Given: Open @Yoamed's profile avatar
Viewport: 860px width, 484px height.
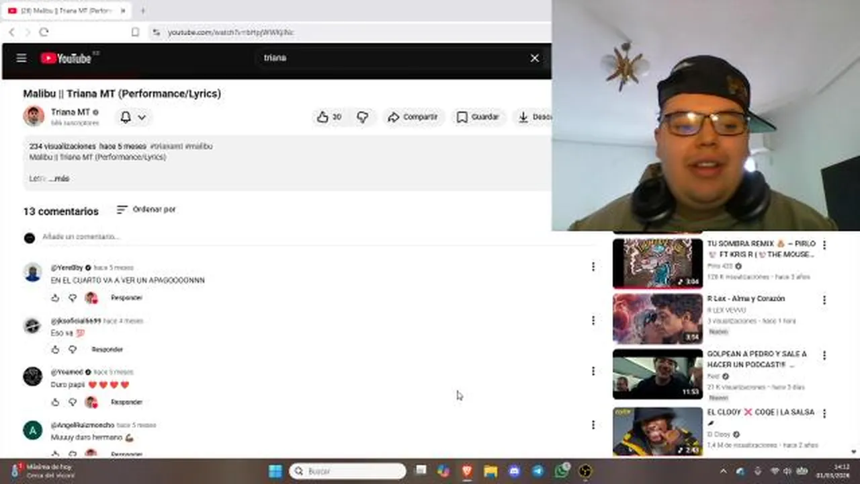Looking at the screenshot, I should (x=32, y=376).
